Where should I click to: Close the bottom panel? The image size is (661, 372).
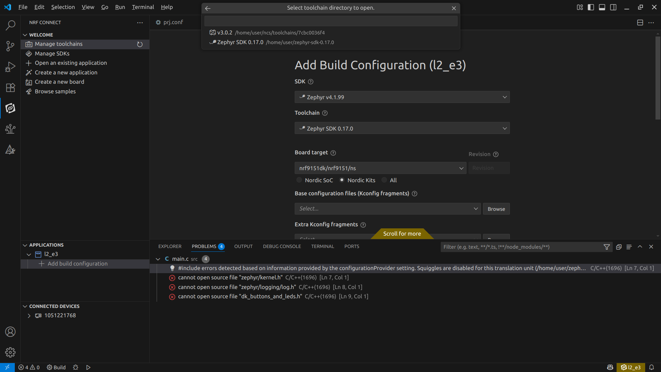tap(651, 247)
